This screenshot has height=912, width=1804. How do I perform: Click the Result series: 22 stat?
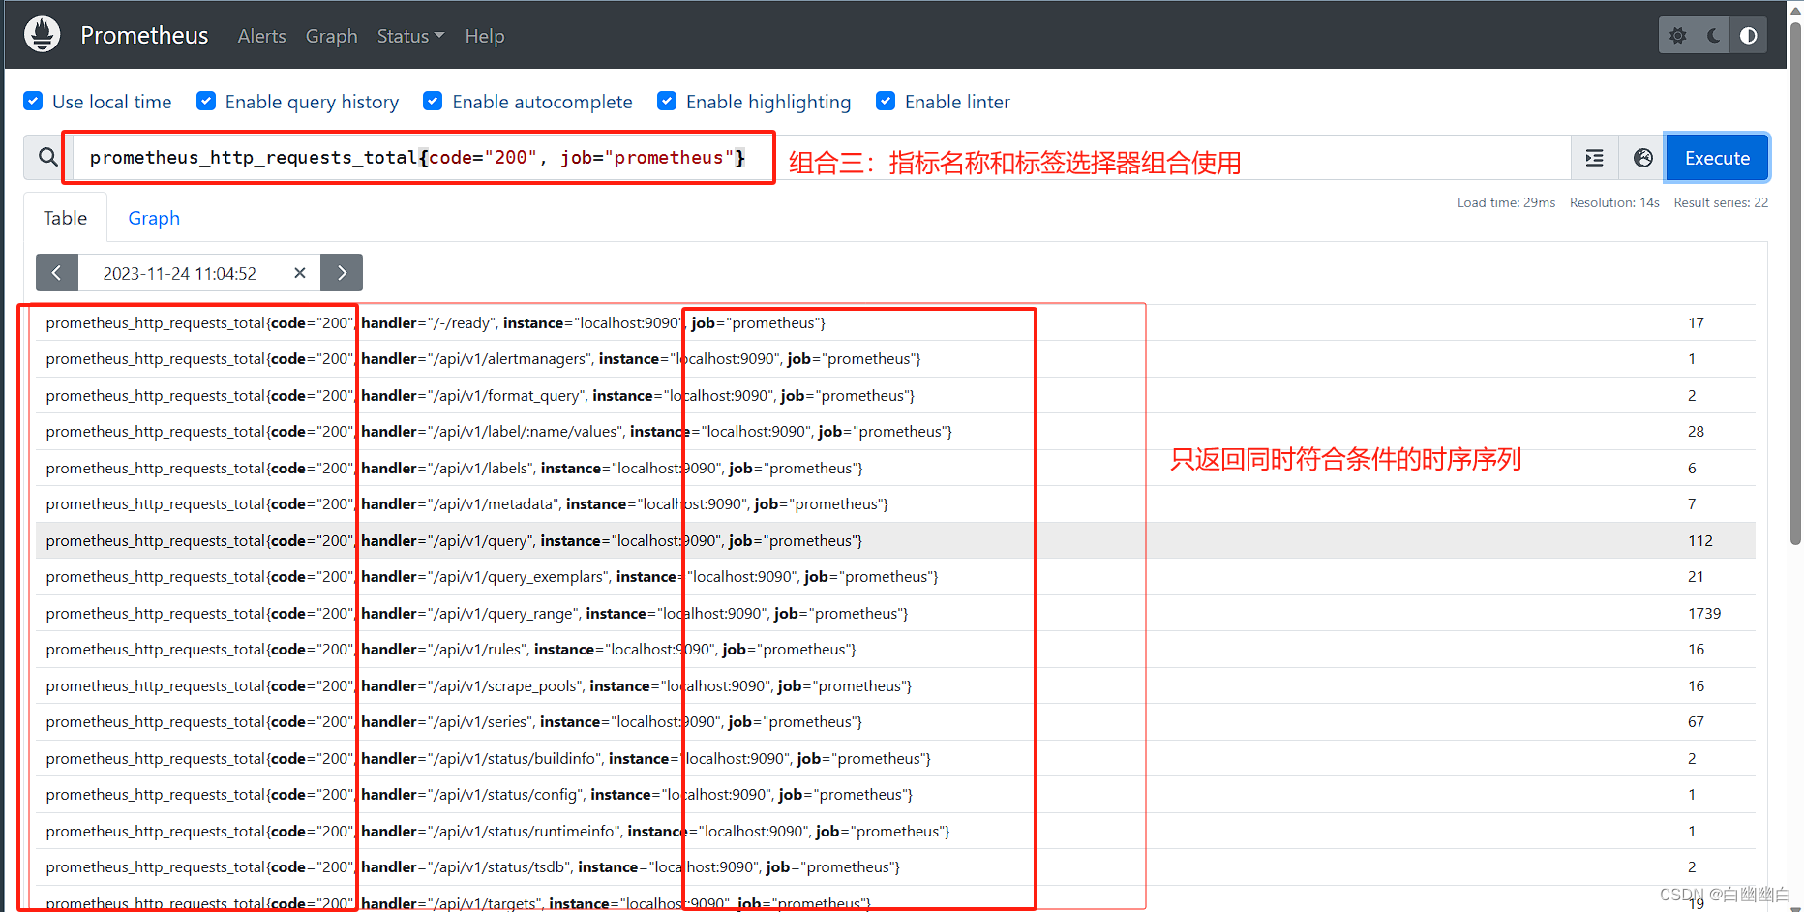(1721, 202)
